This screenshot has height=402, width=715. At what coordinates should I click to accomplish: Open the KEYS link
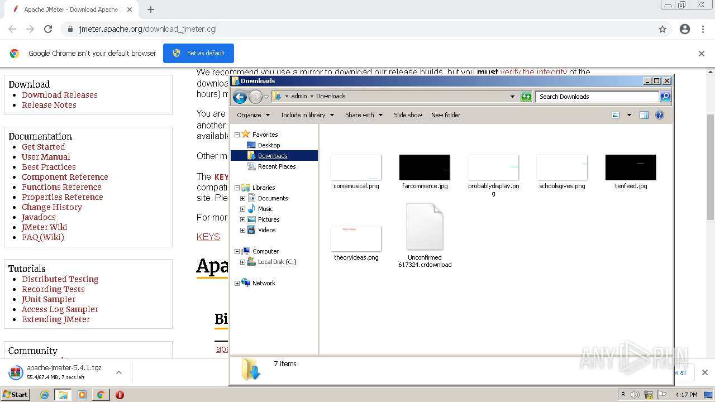pyautogui.click(x=208, y=237)
